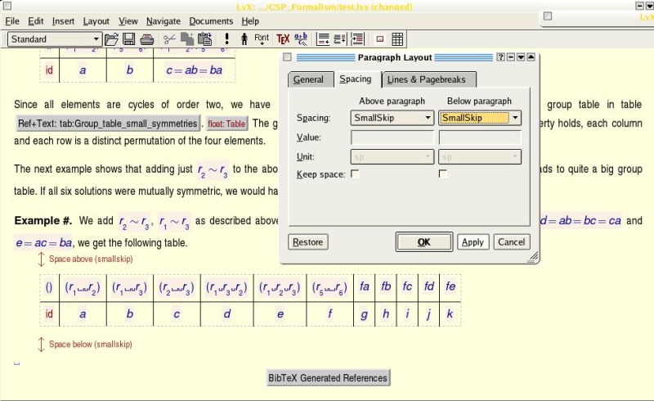Enable Keep space for below paragraph
The height and width of the screenshot is (401, 654).
click(x=443, y=173)
